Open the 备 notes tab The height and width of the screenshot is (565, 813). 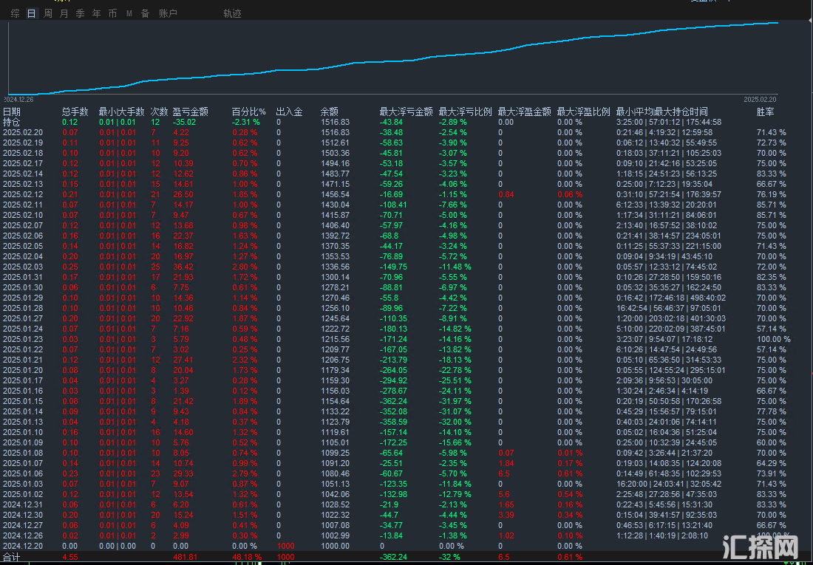(x=145, y=13)
